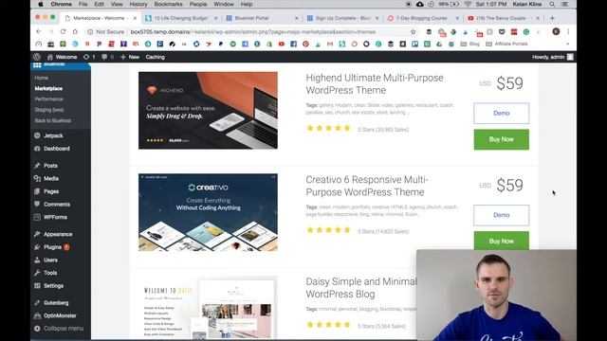Click the browser home icon
The height and width of the screenshot is (341, 607).
75,31
